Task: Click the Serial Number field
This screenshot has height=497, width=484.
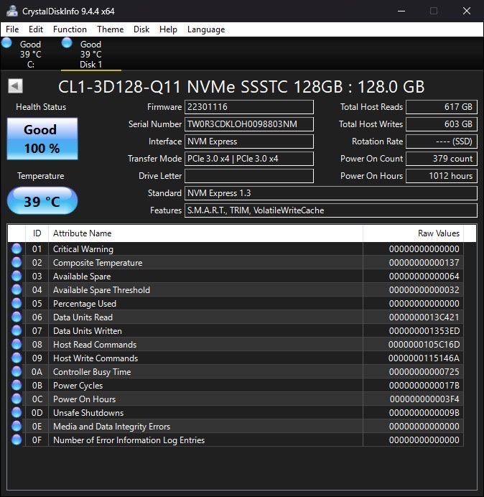Action: click(x=249, y=124)
